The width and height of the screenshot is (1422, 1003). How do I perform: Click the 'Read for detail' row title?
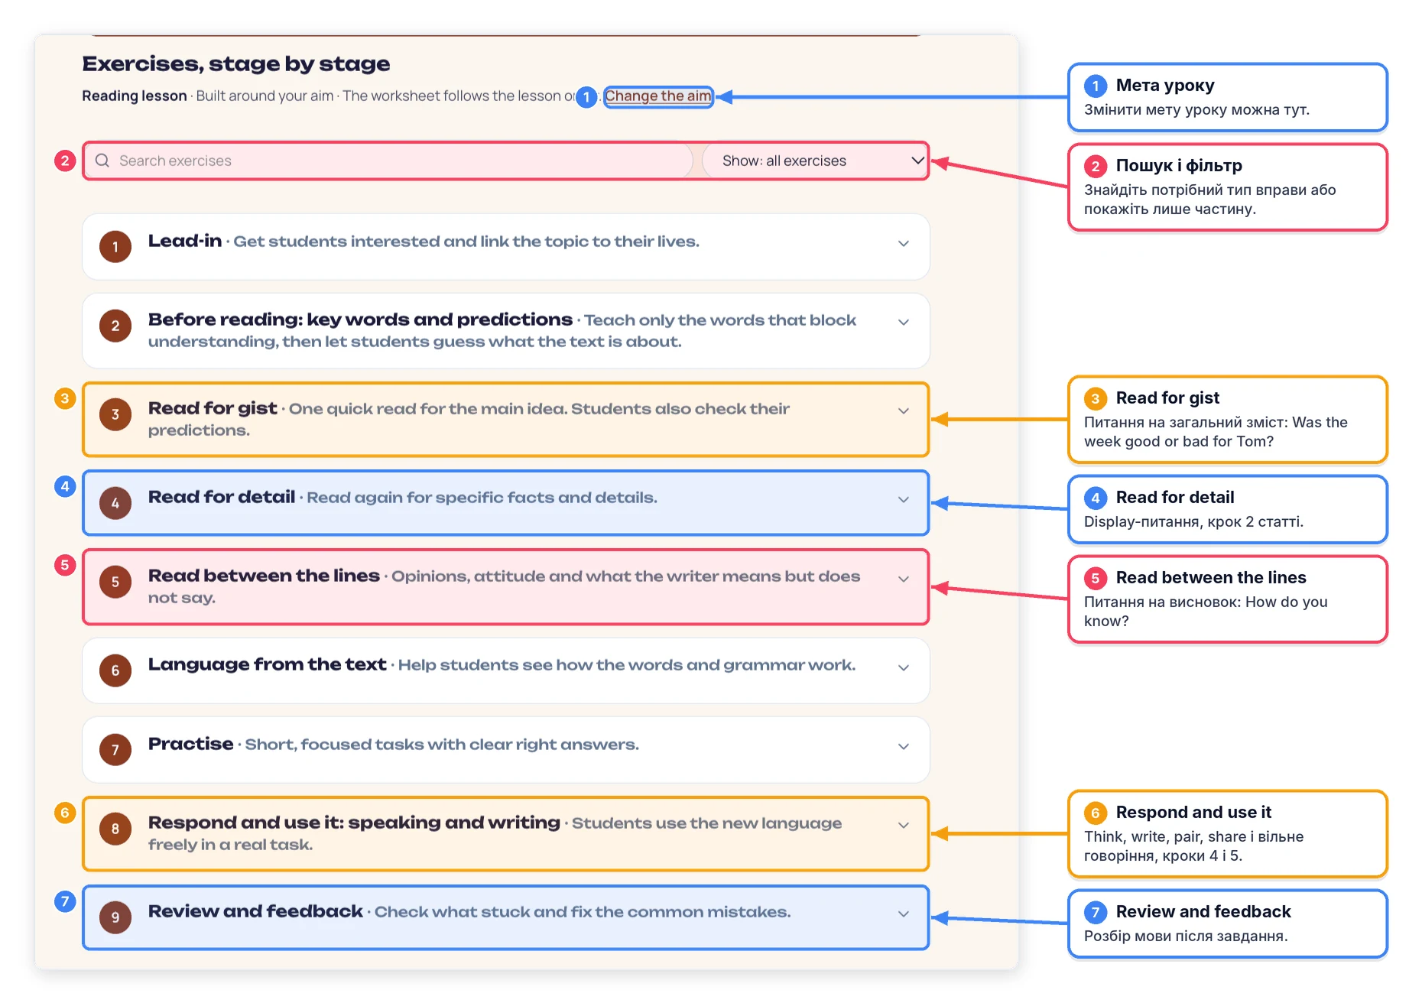click(x=222, y=497)
